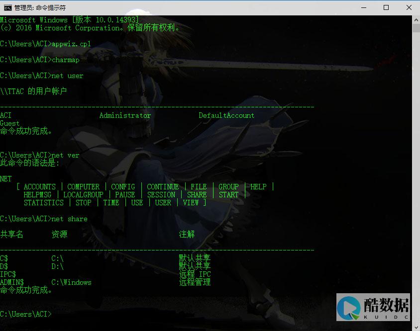Click the 'D:\' resource path
This screenshot has width=420, height=331.
(57, 266)
